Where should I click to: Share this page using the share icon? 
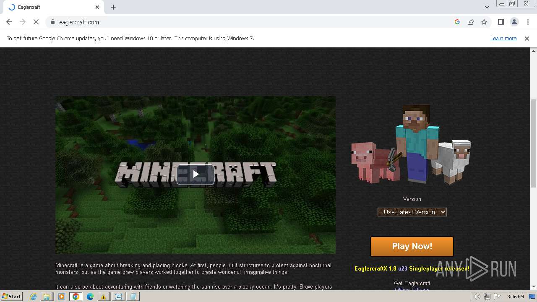(471, 22)
